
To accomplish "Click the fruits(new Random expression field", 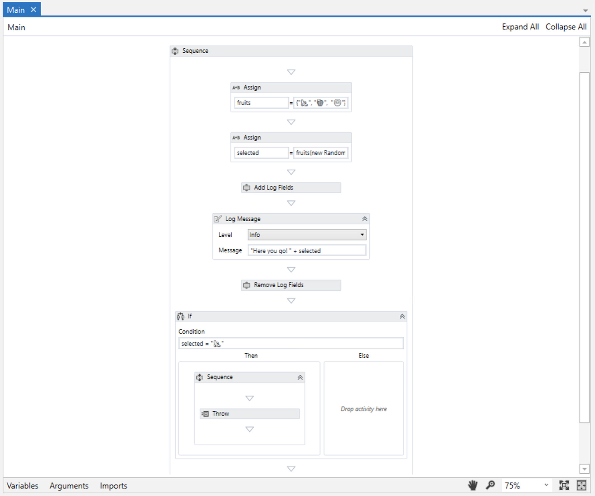I will pyautogui.click(x=321, y=153).
